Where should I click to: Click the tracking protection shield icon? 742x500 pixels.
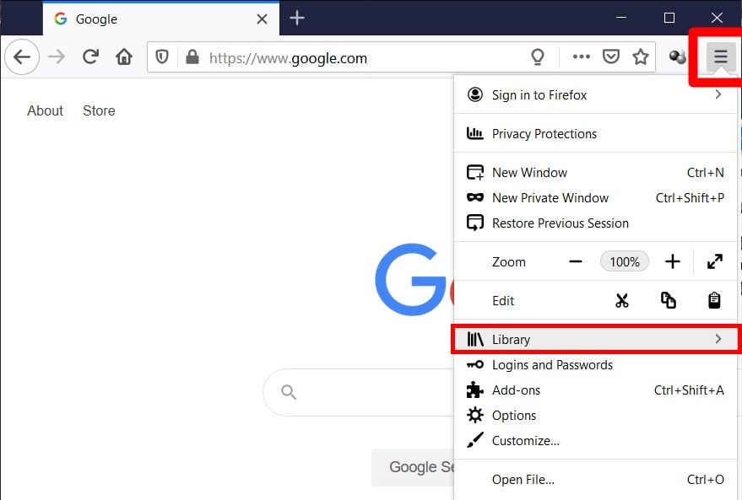click(x=160, y=57)
